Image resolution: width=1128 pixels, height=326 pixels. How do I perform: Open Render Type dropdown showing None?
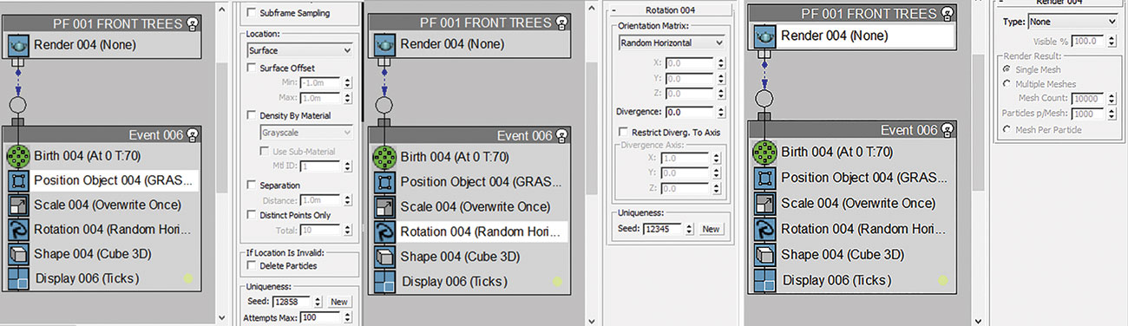pos(1072,22)
